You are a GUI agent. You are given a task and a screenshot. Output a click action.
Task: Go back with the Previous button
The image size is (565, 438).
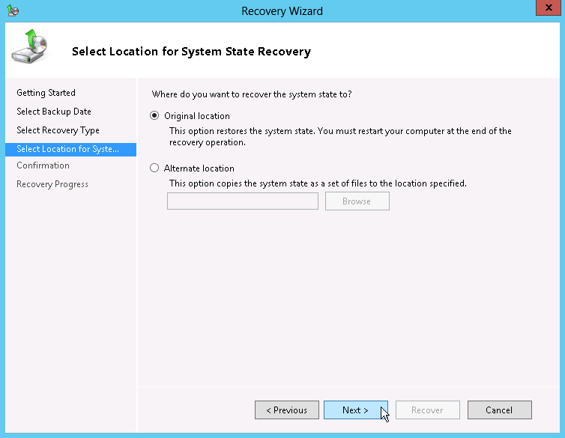coord(286,410)
